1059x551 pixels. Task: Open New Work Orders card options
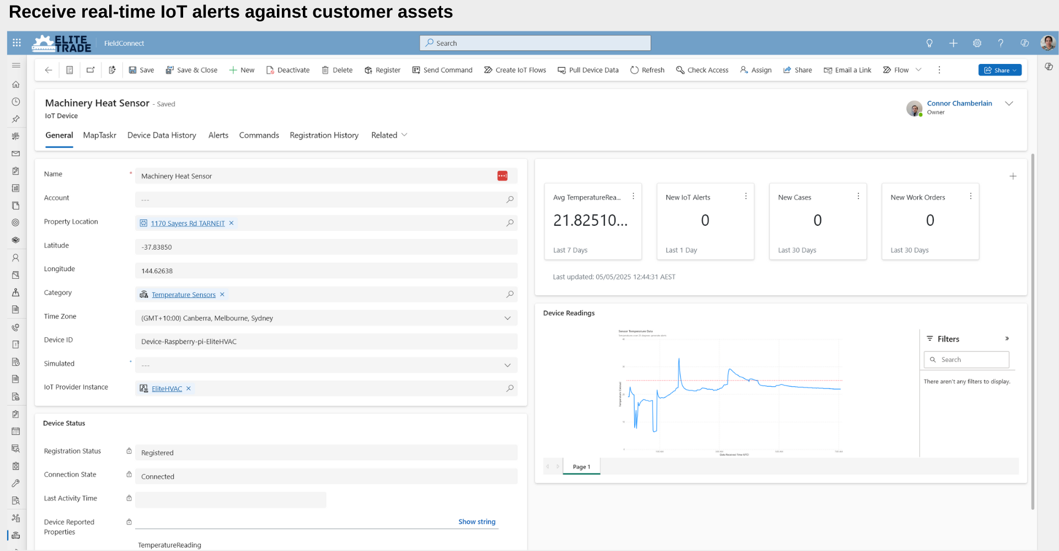(x=971, y=196)
